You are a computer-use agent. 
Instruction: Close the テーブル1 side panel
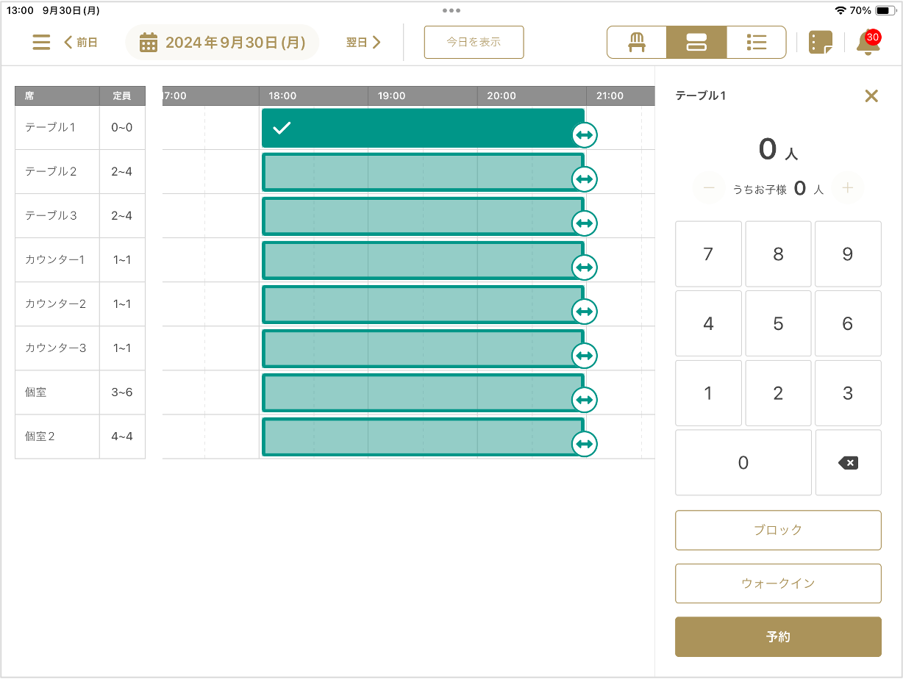871,96
